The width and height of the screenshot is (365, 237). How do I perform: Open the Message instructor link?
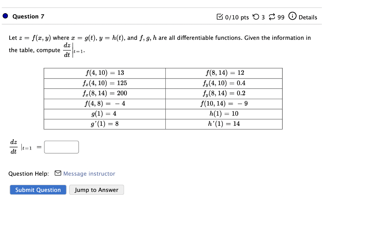click(89, 173)
